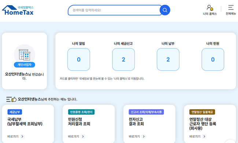Open 전자신고 결과 조회 card title
This screenshot has width=238, height=143.
[x=136, y=122]
